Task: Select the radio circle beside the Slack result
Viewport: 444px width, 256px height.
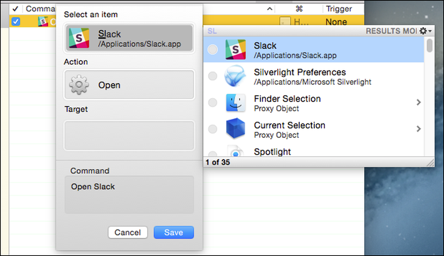Action: (x=213, y=50)
